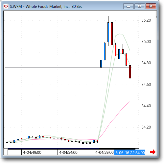Click the 34.60 price scale label
Screen dimensions: 165x164
coord(146,85)
